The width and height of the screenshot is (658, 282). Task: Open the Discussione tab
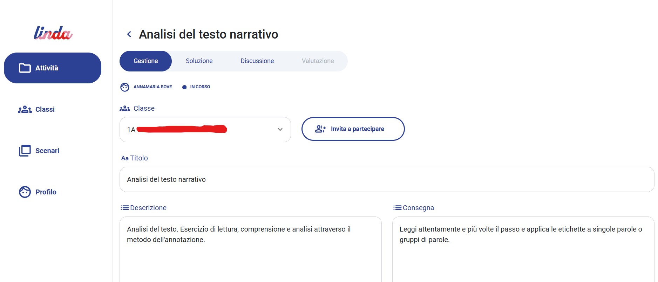[257, 61]
